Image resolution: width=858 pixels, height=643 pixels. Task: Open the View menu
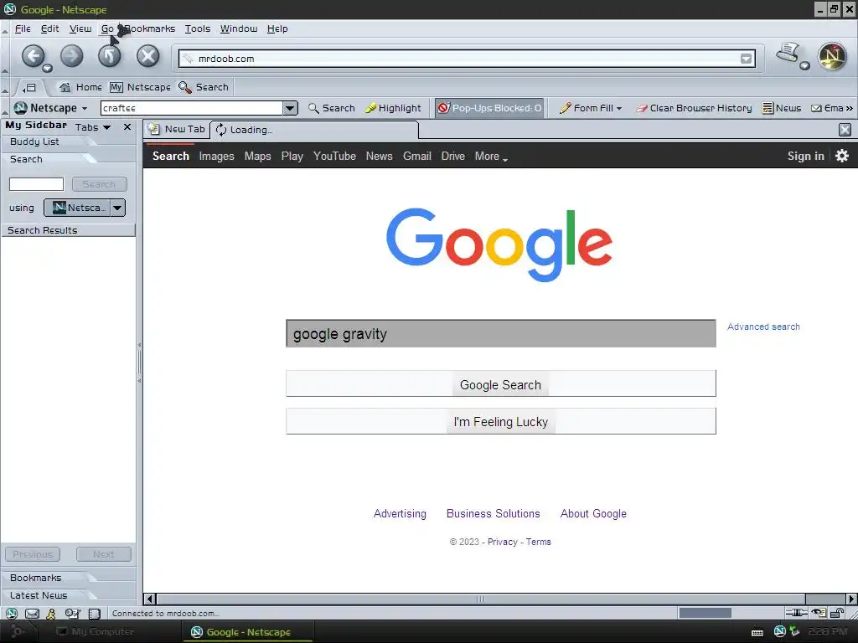click(x=80, y=28)
